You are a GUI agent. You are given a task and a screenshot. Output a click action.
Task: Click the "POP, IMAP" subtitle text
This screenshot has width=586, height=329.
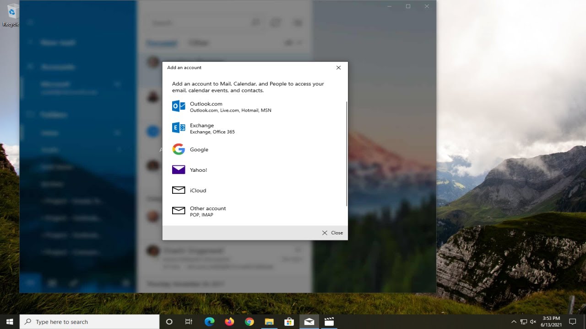[201, 215]
